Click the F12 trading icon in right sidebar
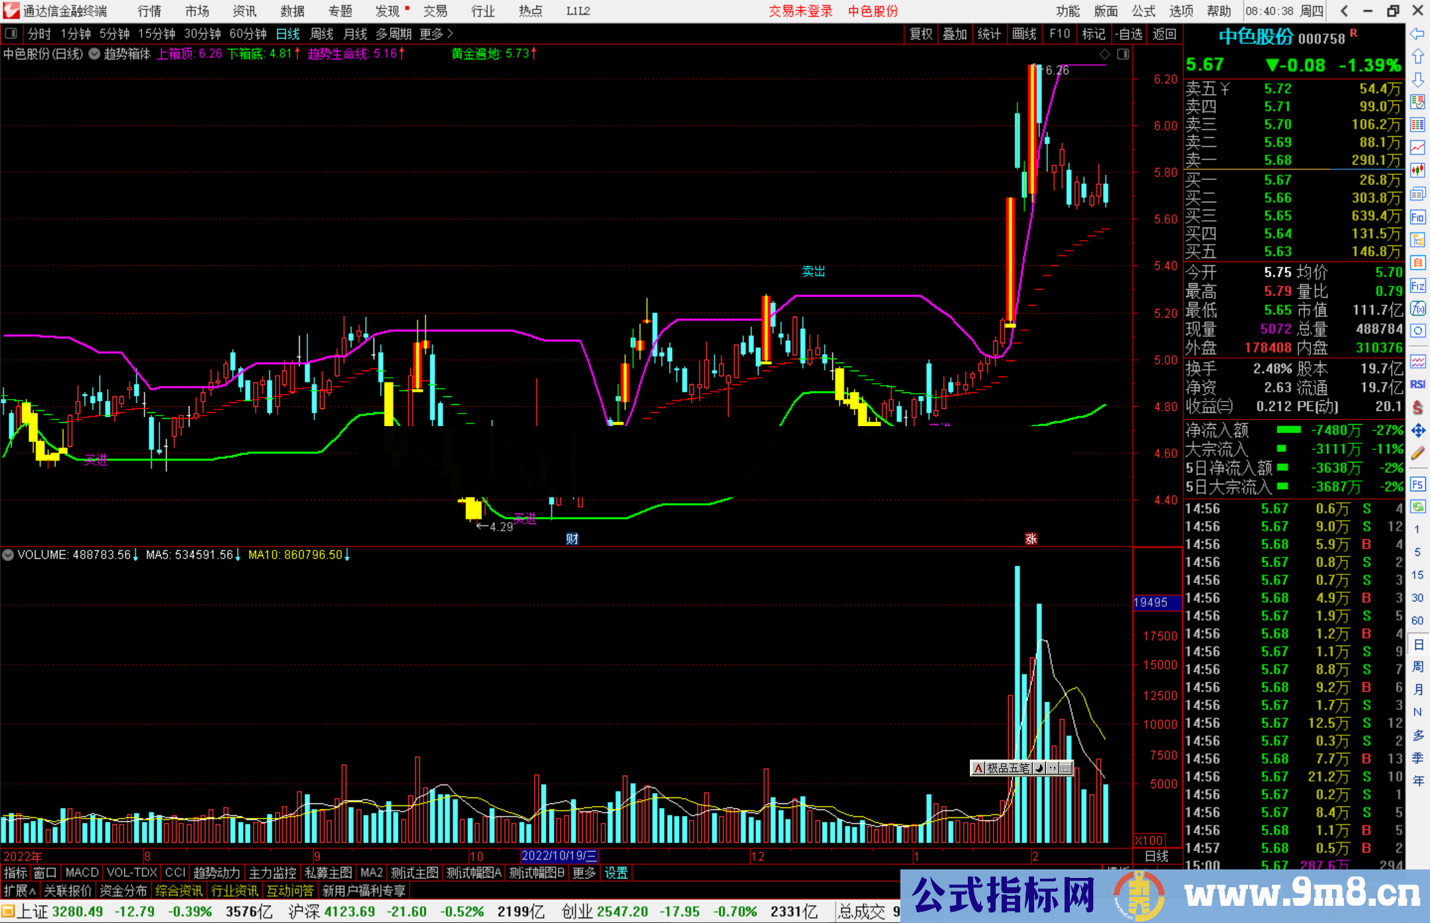This screenshot has height=923, width=1430. [x=1417, y=286]
